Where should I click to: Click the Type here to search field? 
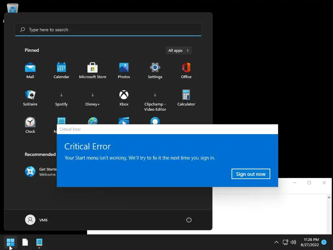point(108,30)
